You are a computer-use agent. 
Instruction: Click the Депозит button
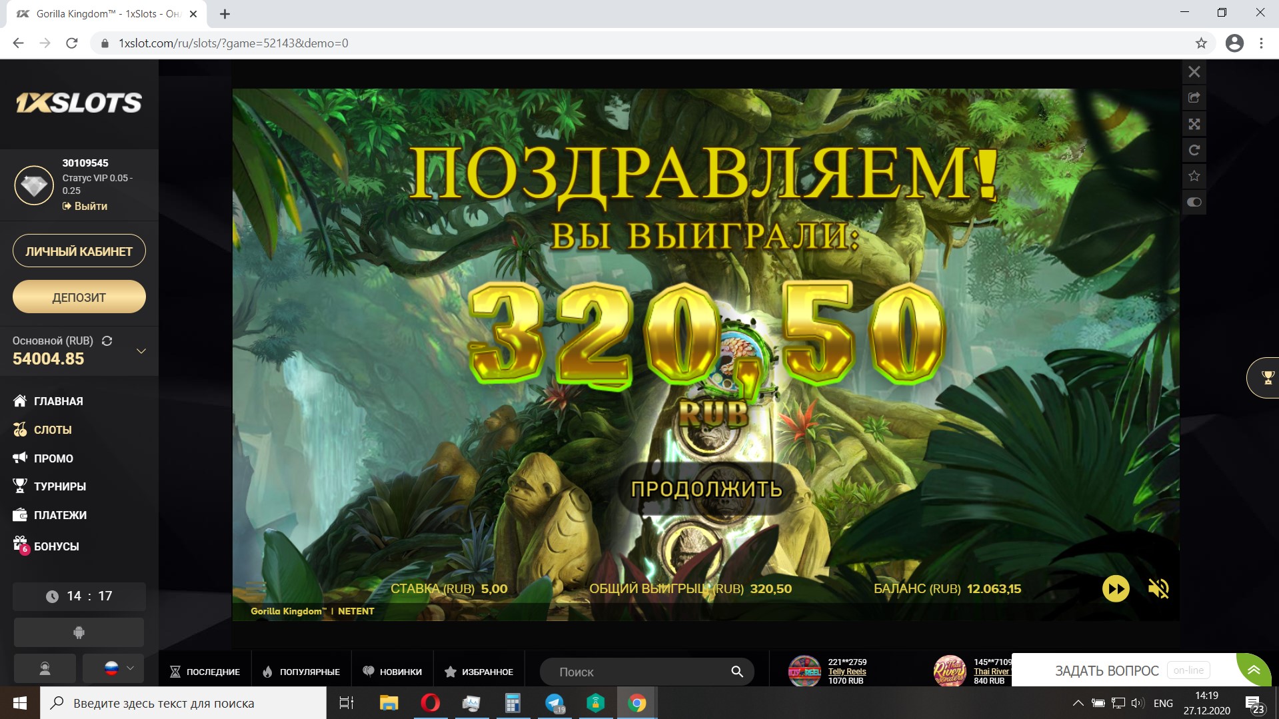coord(79,297)
